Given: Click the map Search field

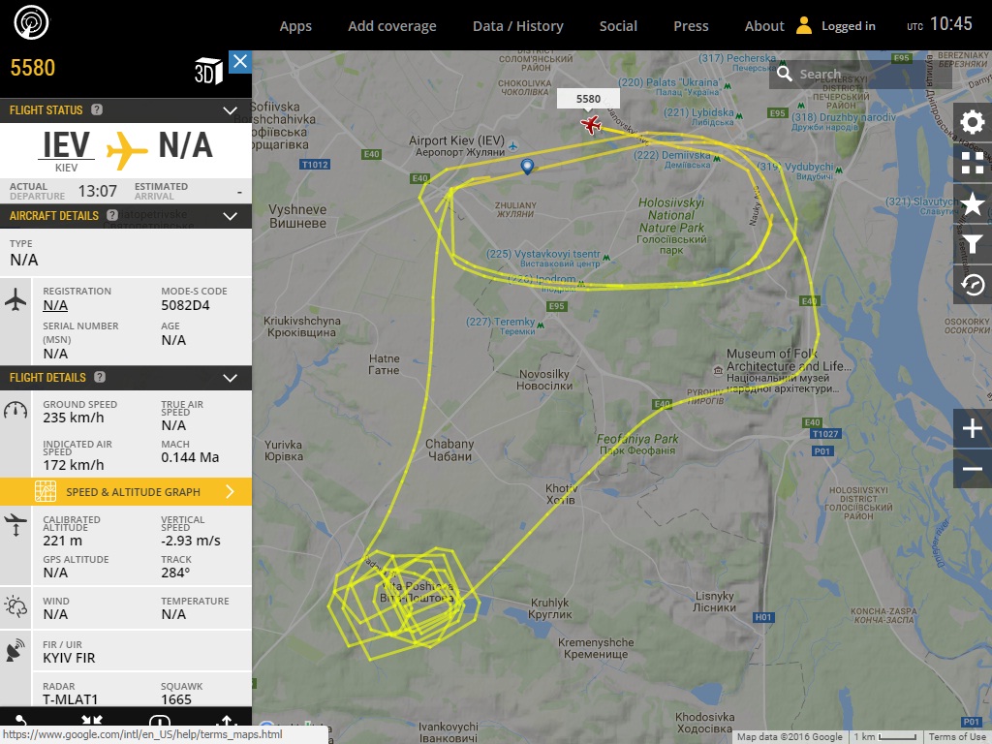Looking at the screenshot, I should (860, 74).
